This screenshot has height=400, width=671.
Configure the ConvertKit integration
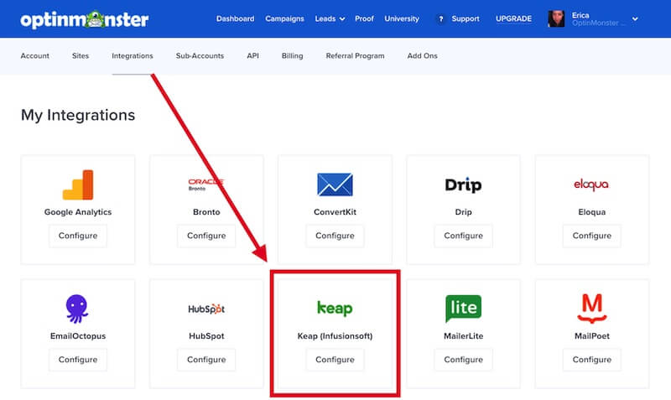pyautogui.click(x=335, y=236)
